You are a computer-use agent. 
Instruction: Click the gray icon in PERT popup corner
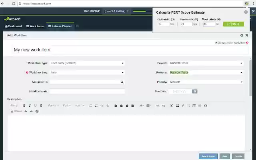[x=246, y=12]
